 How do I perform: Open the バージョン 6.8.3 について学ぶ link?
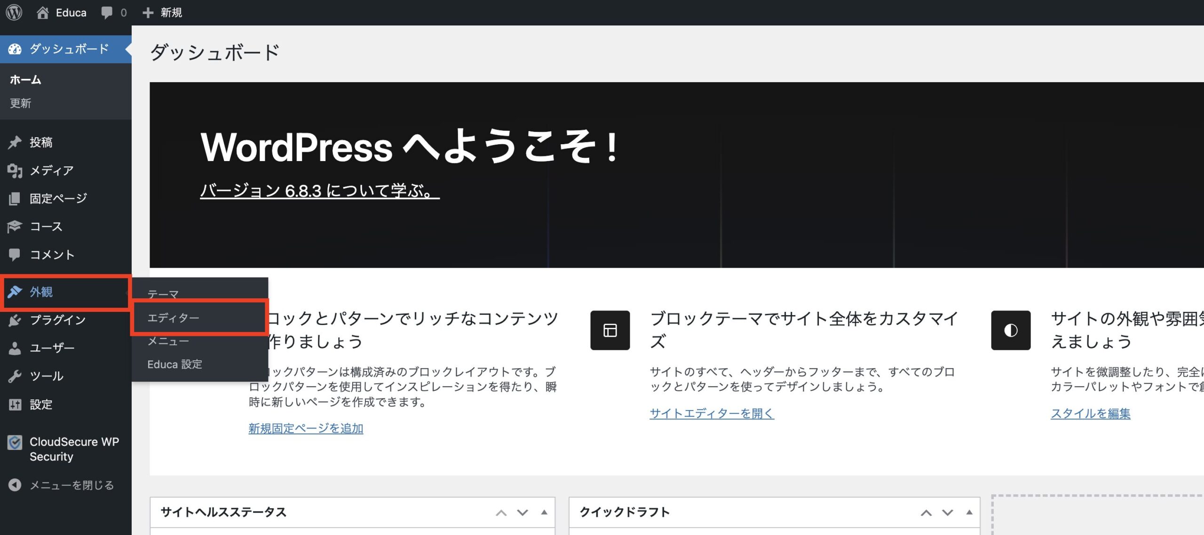pyautogui.click(x=319, y=191)
